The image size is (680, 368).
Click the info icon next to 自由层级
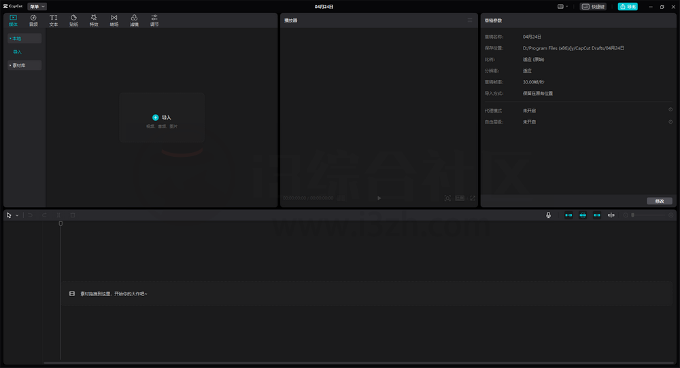670,122
